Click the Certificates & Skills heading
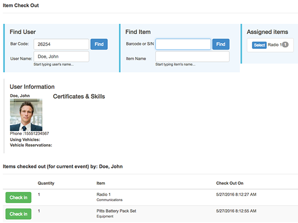 (x=79, y=96)
